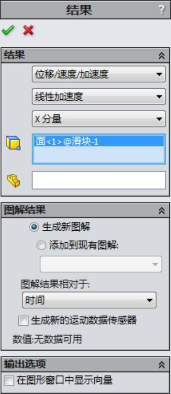Image resolution: width=171 pixels, height=394 pixels.
Task: Open the 位移/速度/加速度 category dropdown
Action: [x=99, y=74]
